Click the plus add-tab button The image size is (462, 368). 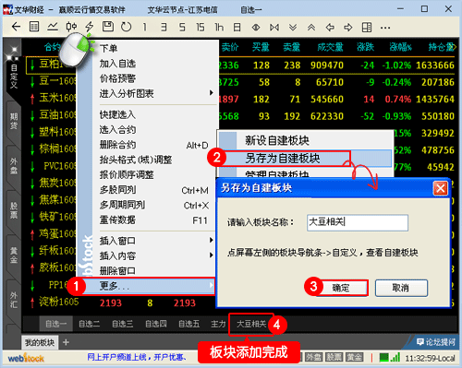point(66,342)
